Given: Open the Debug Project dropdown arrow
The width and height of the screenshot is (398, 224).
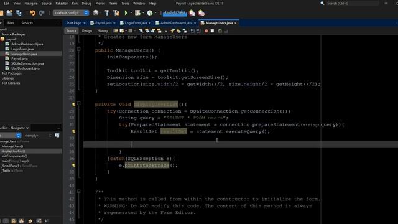Looking at the screenshot, I should [x=143, y=13].
